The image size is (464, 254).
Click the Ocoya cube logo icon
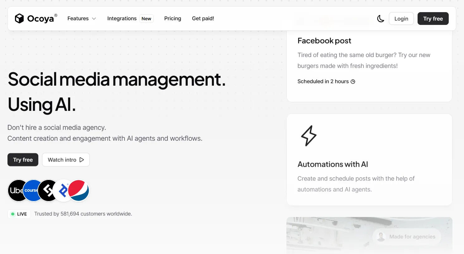pyautogui.click(x=19, y=19)
